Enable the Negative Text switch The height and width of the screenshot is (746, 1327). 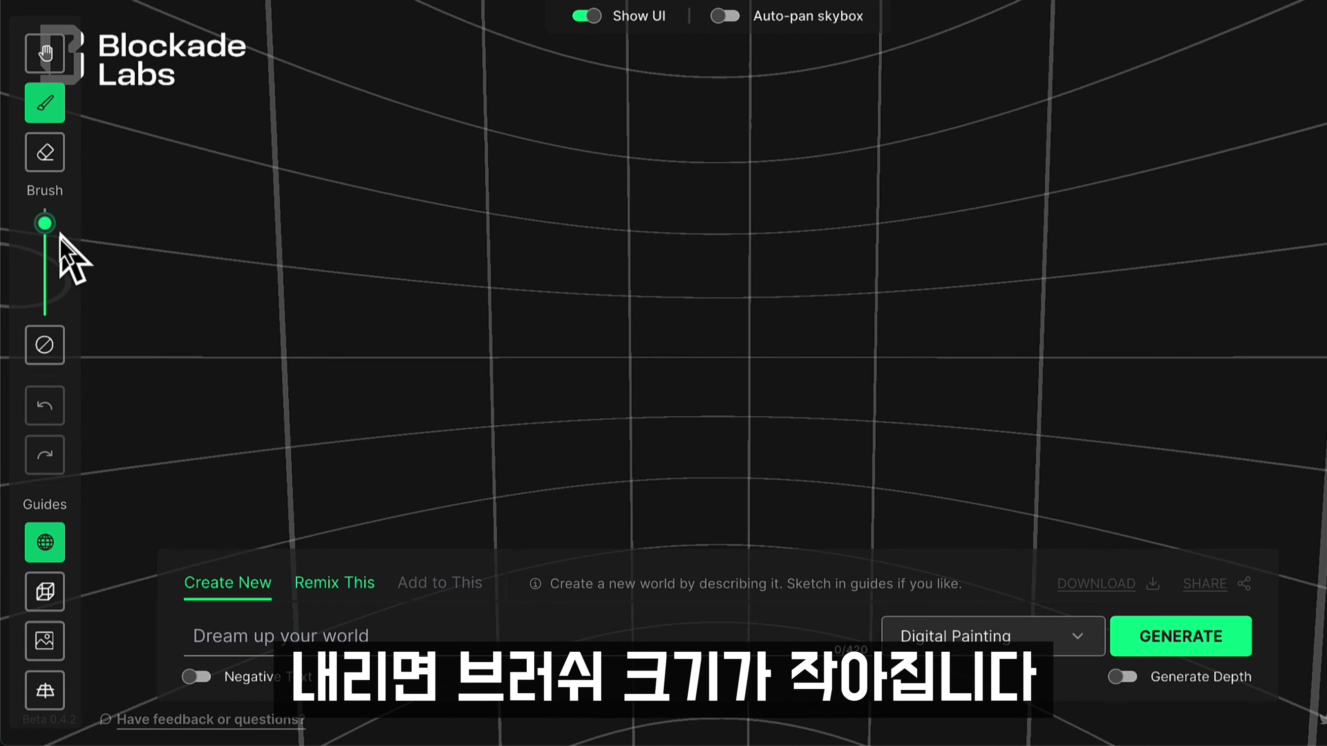[x=196, y=676]
